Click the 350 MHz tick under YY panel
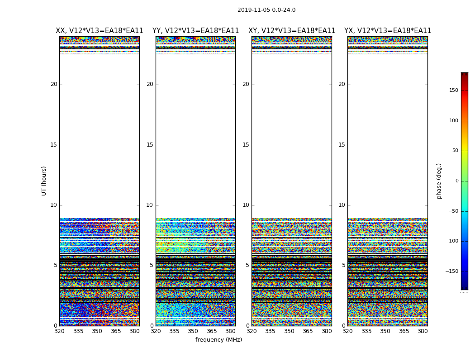This screenshot has width=475, height=362. click(193, 331)
